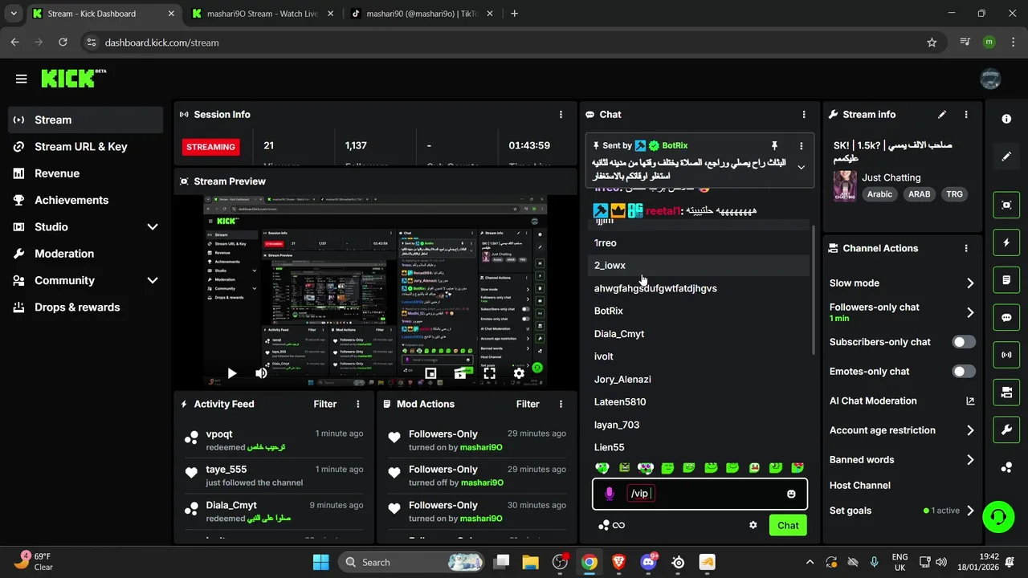
Task: Play the stream preview
Action: (x=231, y=373)
